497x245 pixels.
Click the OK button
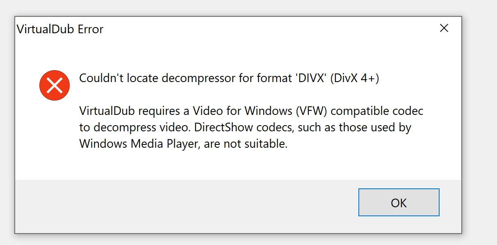click(399, 202)
